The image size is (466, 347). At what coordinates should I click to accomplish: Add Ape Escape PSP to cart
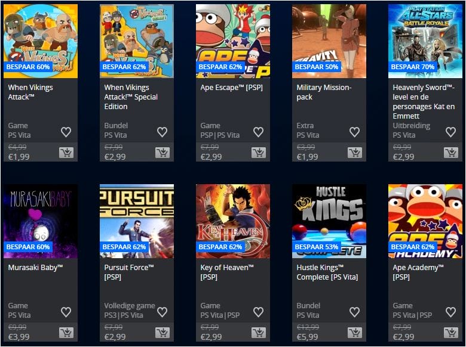259,153
